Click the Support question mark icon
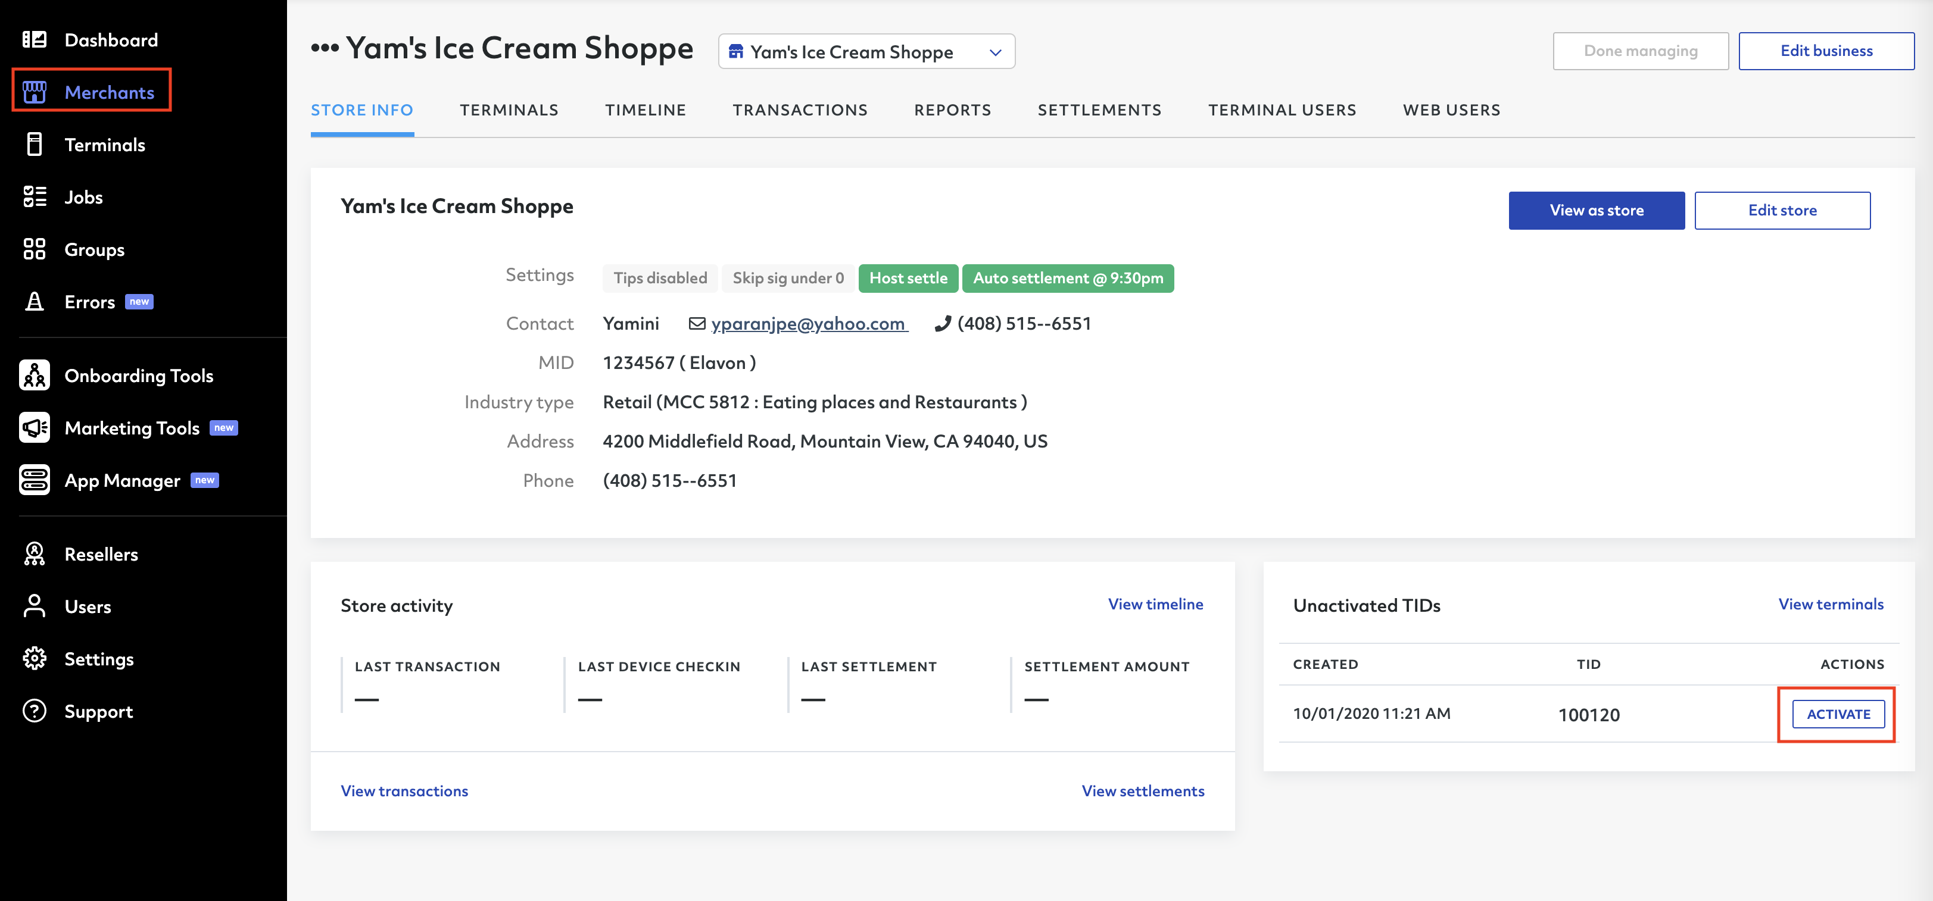1933x901 pixels. tap(35, 711)
